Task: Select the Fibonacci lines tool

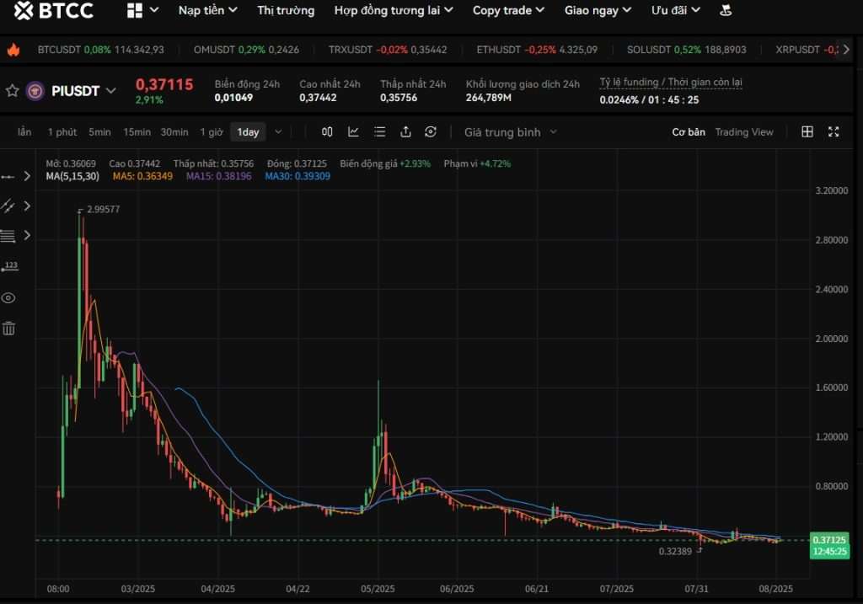Action: pyautogui.click(x=8, y=236)
